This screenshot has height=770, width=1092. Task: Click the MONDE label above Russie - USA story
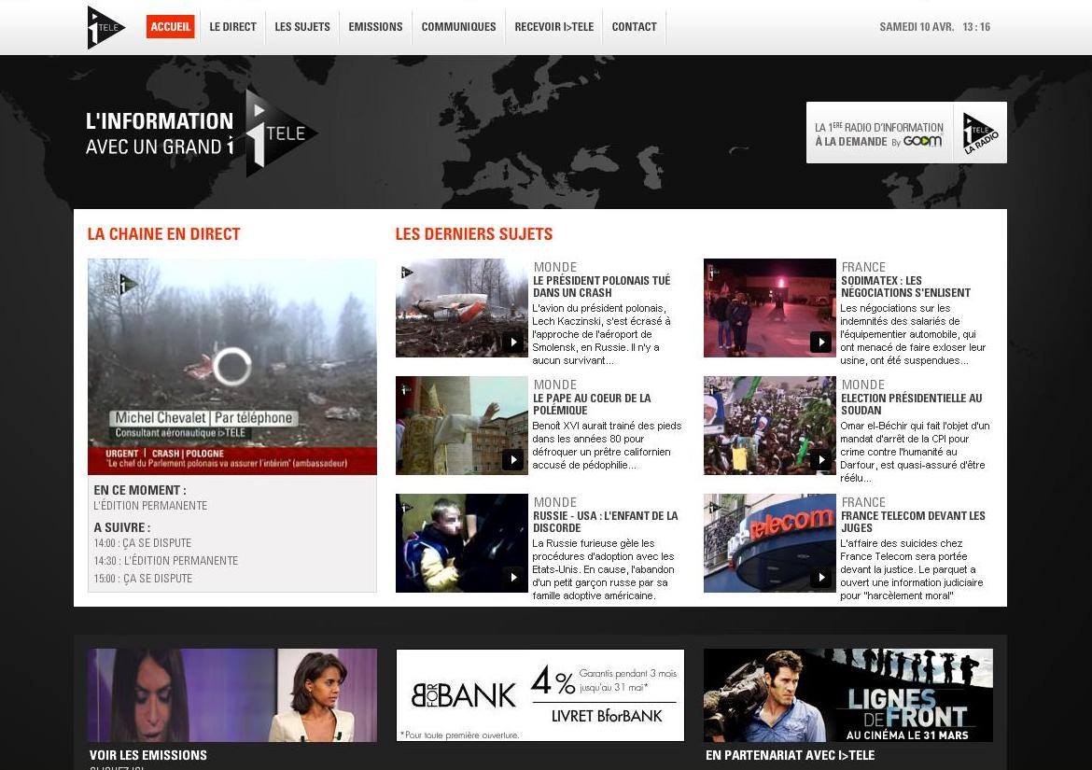(555, 502)
